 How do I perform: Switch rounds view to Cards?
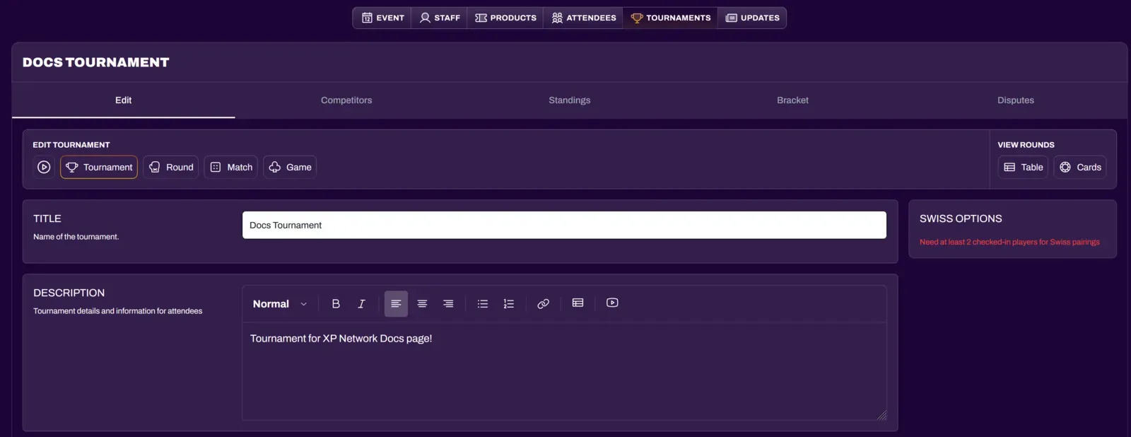pos(1080,168)
